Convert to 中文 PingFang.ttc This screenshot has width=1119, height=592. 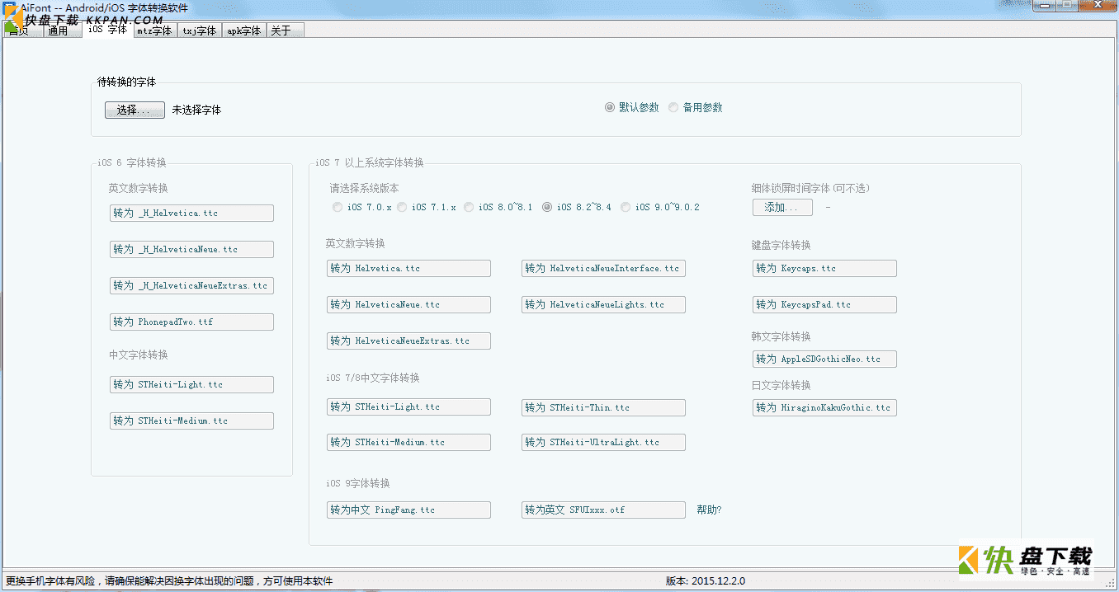tap(408, 510)
